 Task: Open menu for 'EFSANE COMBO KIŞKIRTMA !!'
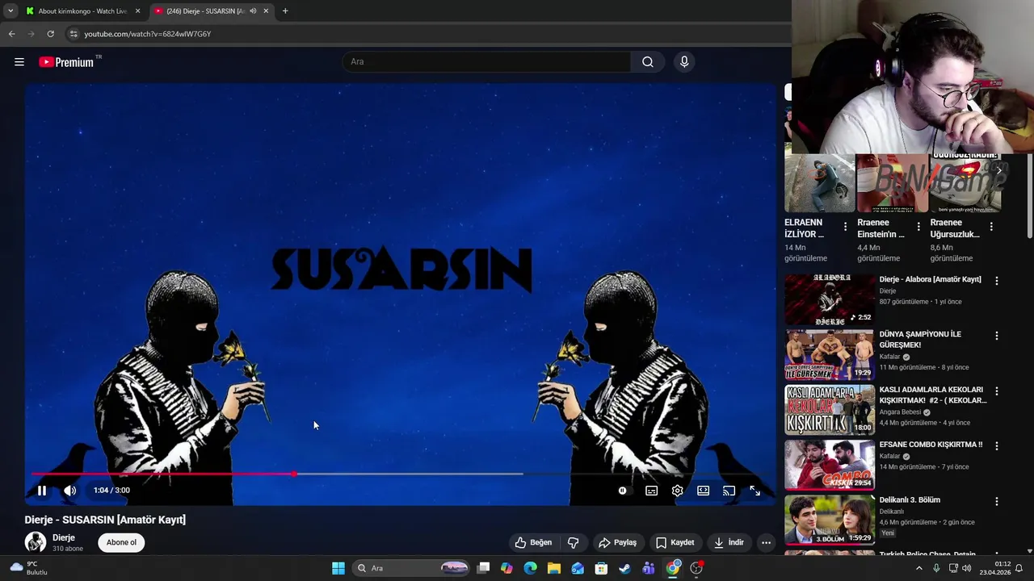coord(996,445)
